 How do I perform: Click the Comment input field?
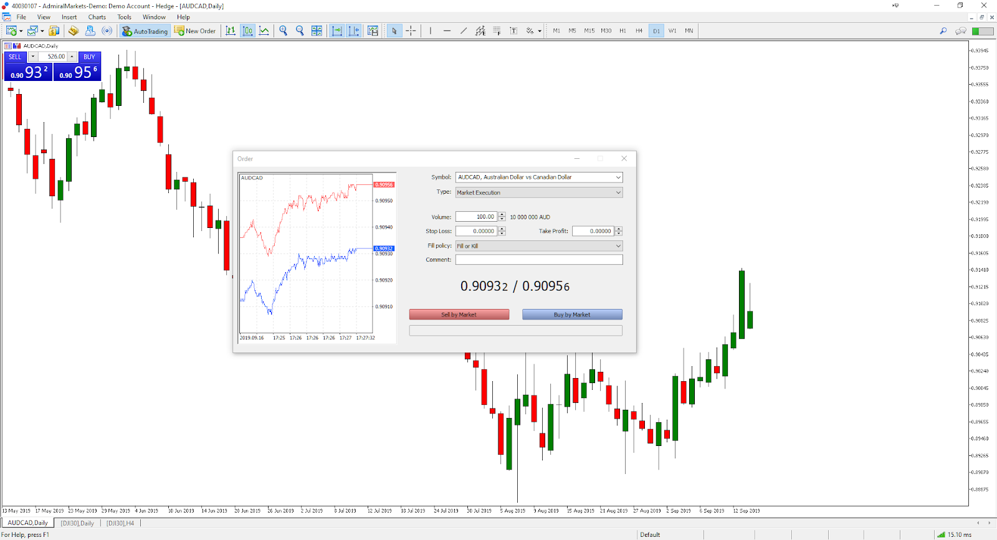[x=538, y=260]
